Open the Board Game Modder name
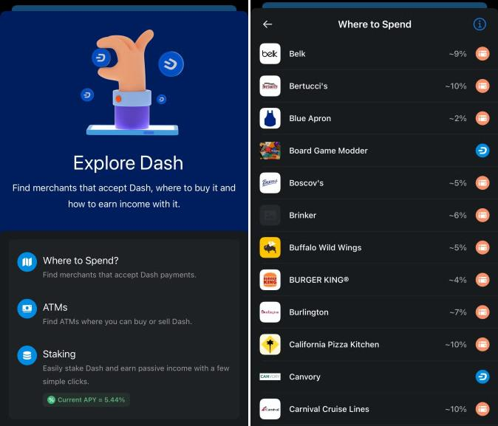 [x=328, y=151]
